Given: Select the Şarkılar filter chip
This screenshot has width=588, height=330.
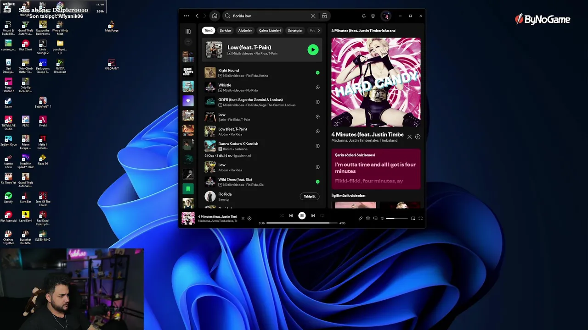Looking at the screenshot, I should 225,30.
